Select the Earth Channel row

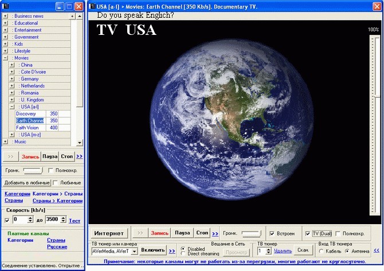tap(43, 121)
